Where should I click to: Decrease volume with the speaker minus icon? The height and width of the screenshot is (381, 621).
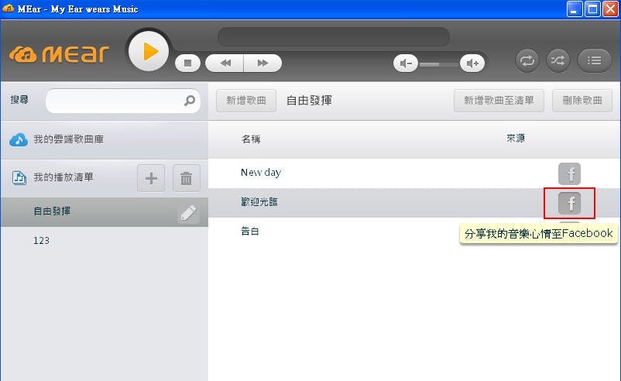click(405, 63)
